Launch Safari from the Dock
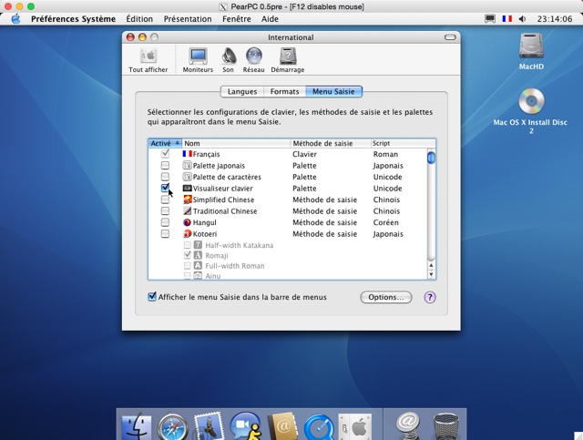 [172, 426]
